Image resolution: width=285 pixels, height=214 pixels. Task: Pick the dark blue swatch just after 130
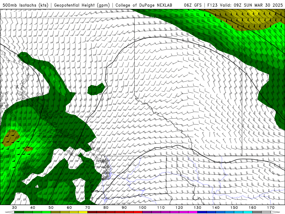tap(202, 212)
